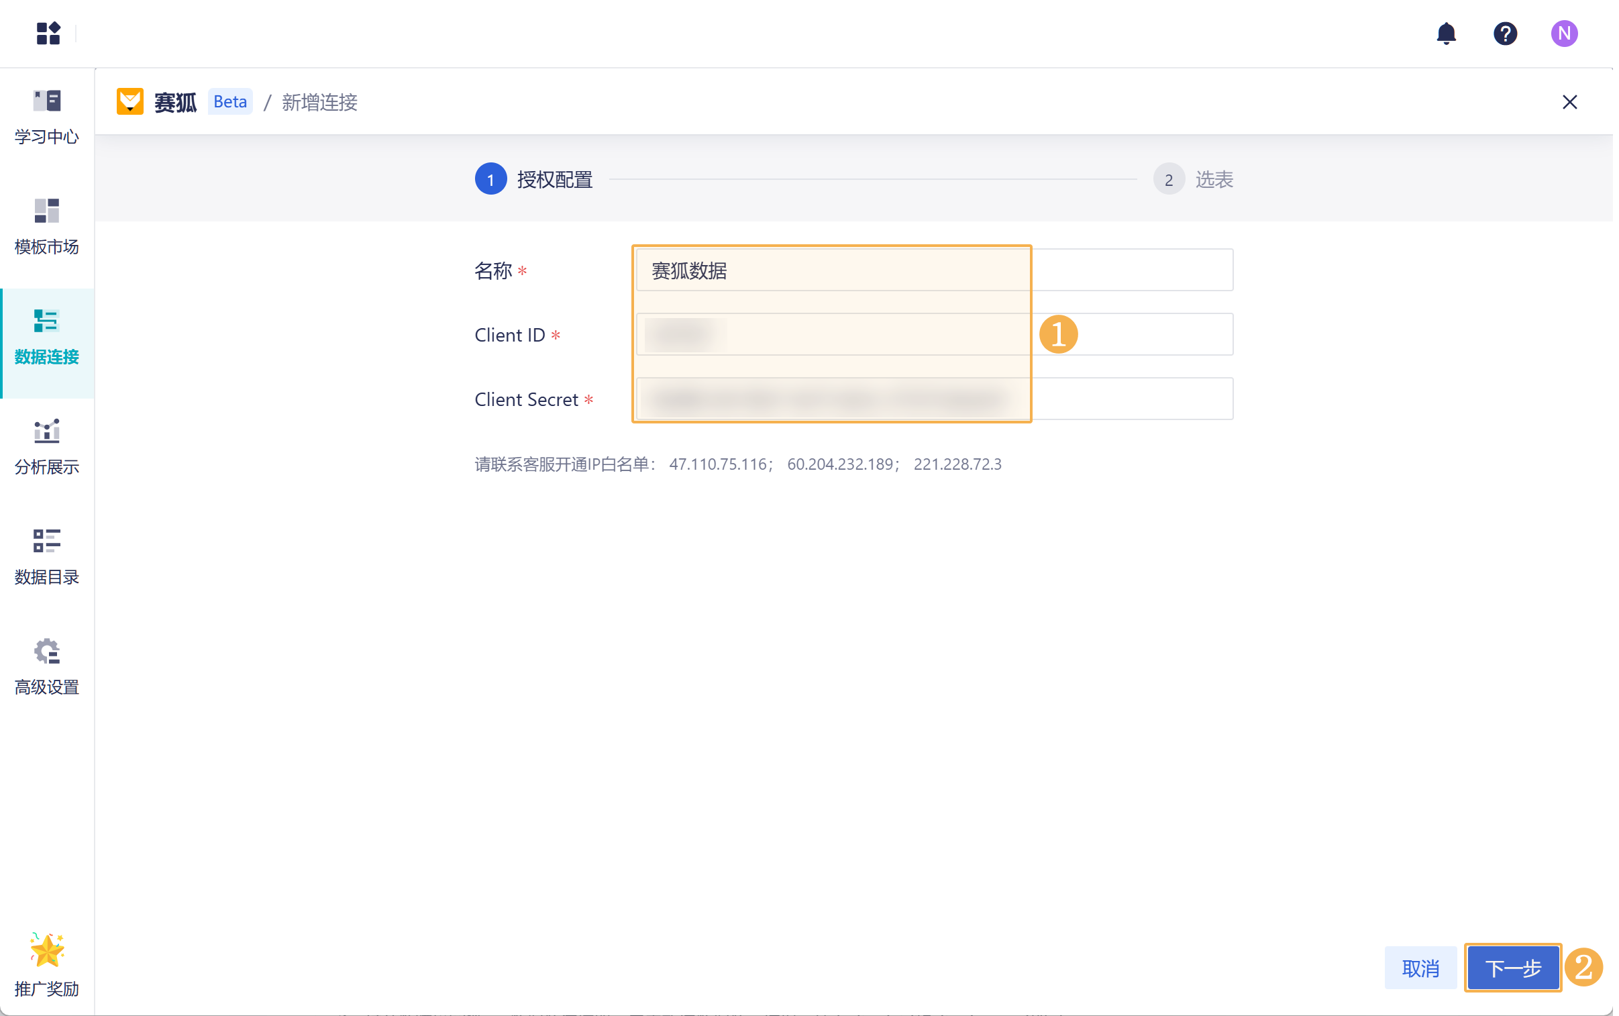Click the 赛狐 fox logo in breadcrumb
The width and height of the screenshot is (1619, 1016).
tap(132, 101)
